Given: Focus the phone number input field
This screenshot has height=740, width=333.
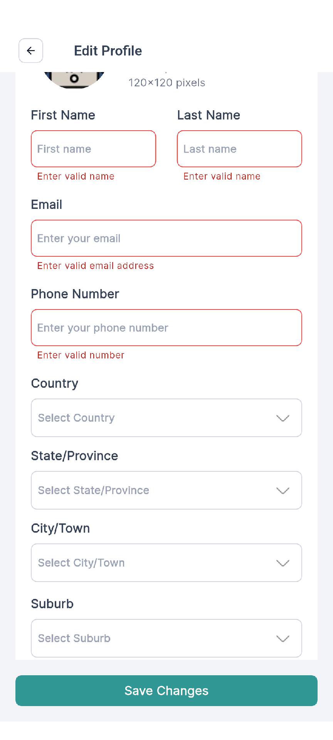Looking at the screenshot, I should (x=166, y=328).
